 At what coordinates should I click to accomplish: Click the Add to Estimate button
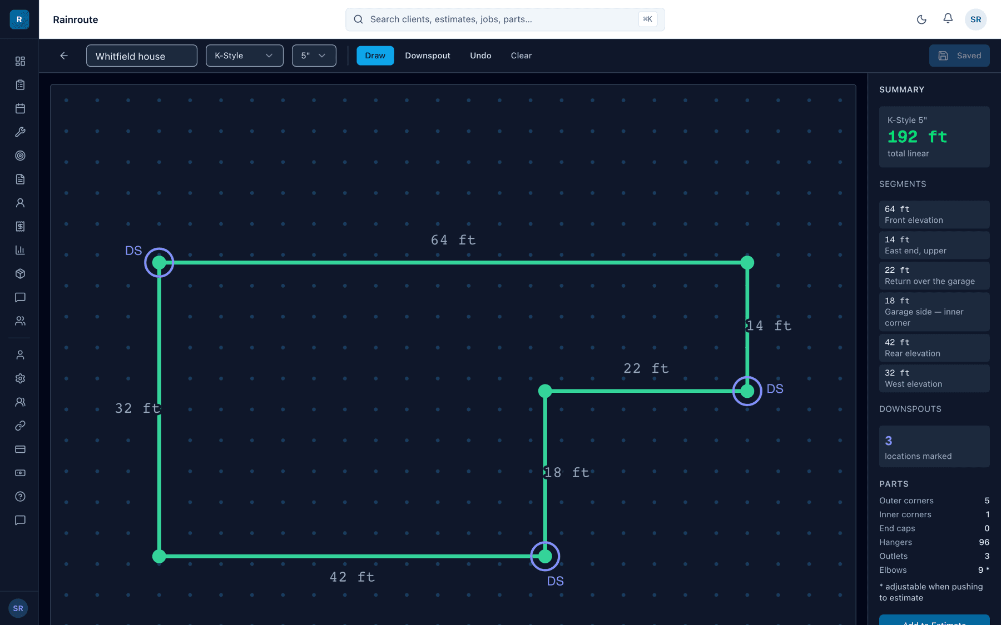click(934, 620)
